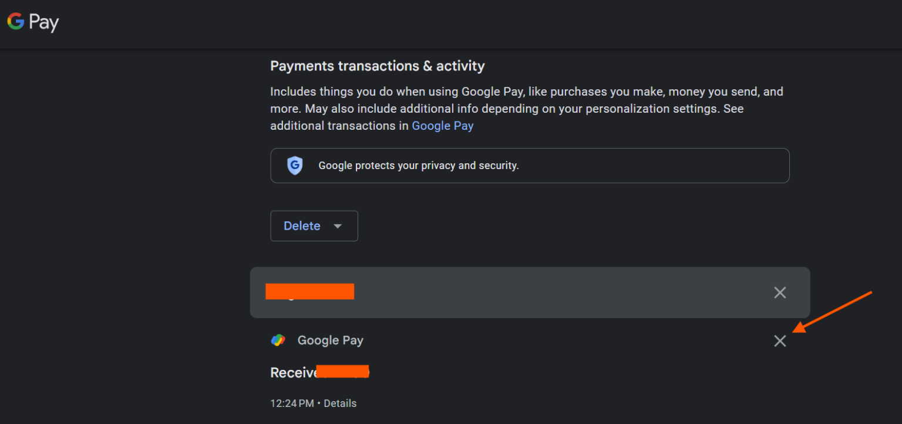This screenshot has width=902, height=424.
Task: Select the multicolor Google Pay icon on the activity entry
Action: (x=279, y=340)
